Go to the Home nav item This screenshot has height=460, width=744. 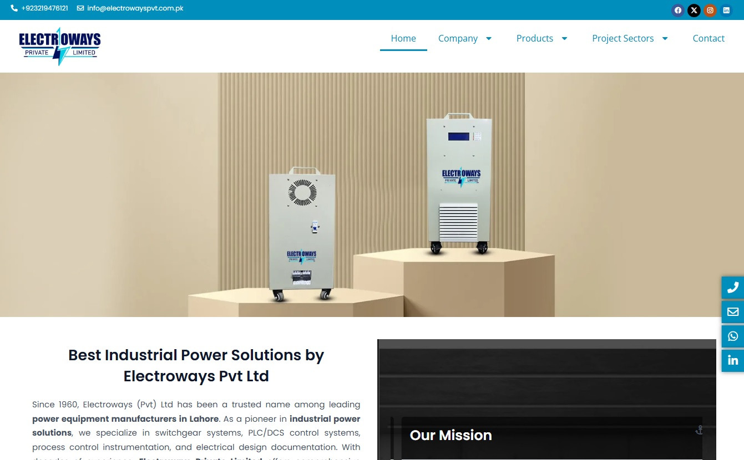pos(403,38)
